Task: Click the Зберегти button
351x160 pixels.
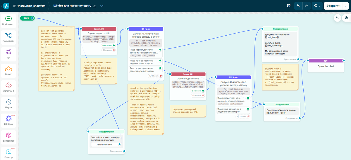Action: (333, 6)
